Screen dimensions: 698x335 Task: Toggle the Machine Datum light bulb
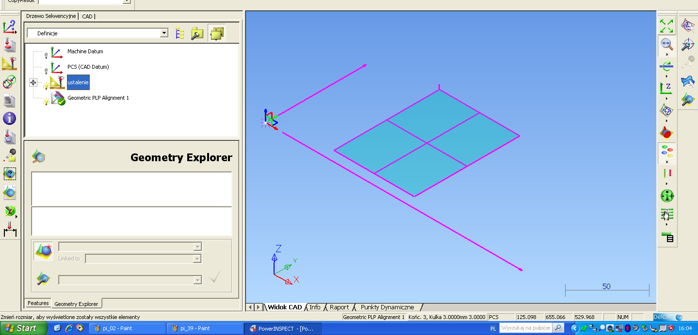[x=46, y=55]
